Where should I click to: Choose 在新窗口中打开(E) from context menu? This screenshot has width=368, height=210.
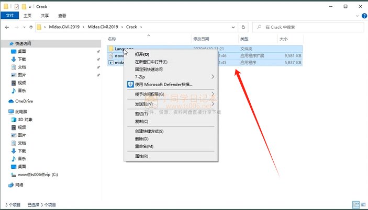[x=171, y=62]
